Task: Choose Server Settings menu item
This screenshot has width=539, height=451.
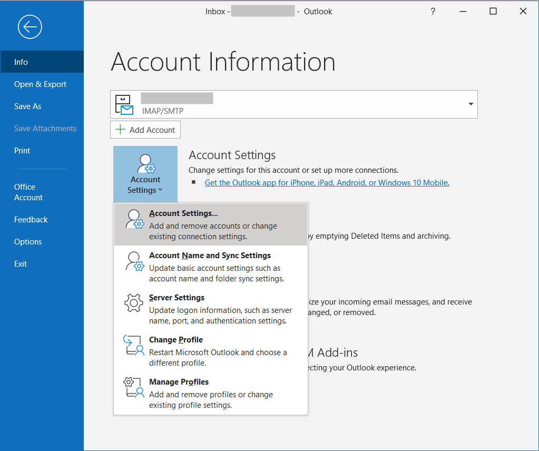Action: coord(211,309)
